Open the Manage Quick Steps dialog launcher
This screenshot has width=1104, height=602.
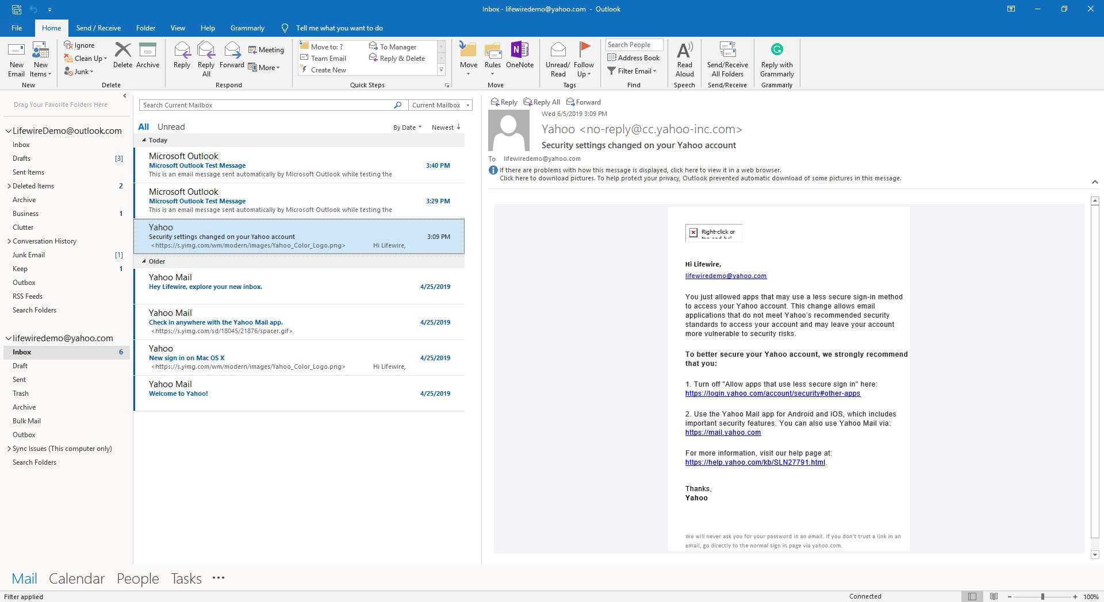pos(447,85)
